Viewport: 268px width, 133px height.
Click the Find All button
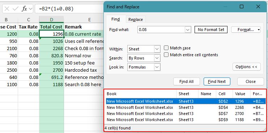(187, 81)
